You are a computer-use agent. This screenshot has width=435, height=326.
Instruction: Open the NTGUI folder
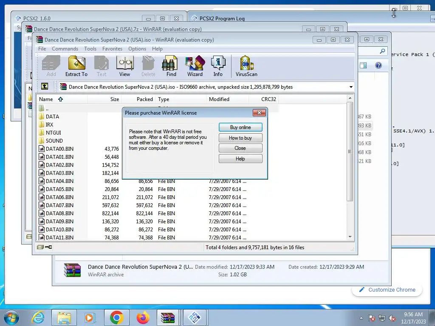point(50,132)
